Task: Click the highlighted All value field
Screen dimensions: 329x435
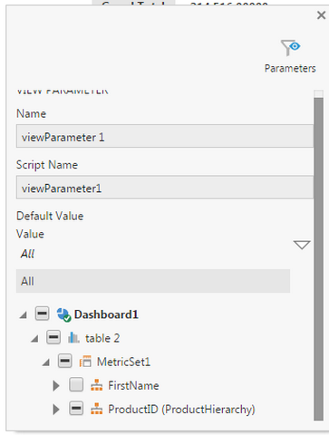Action: (x=153, y=281)
